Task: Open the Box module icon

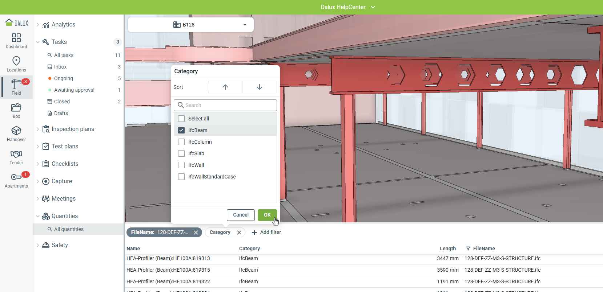Action: 16,111
